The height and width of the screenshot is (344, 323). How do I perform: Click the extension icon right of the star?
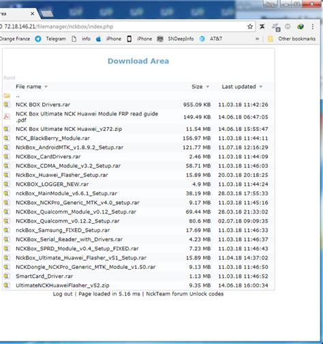coord(262,27)
